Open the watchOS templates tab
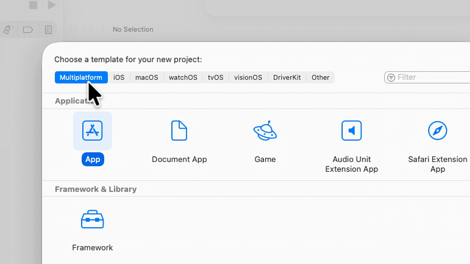 (x=183, y=77)
